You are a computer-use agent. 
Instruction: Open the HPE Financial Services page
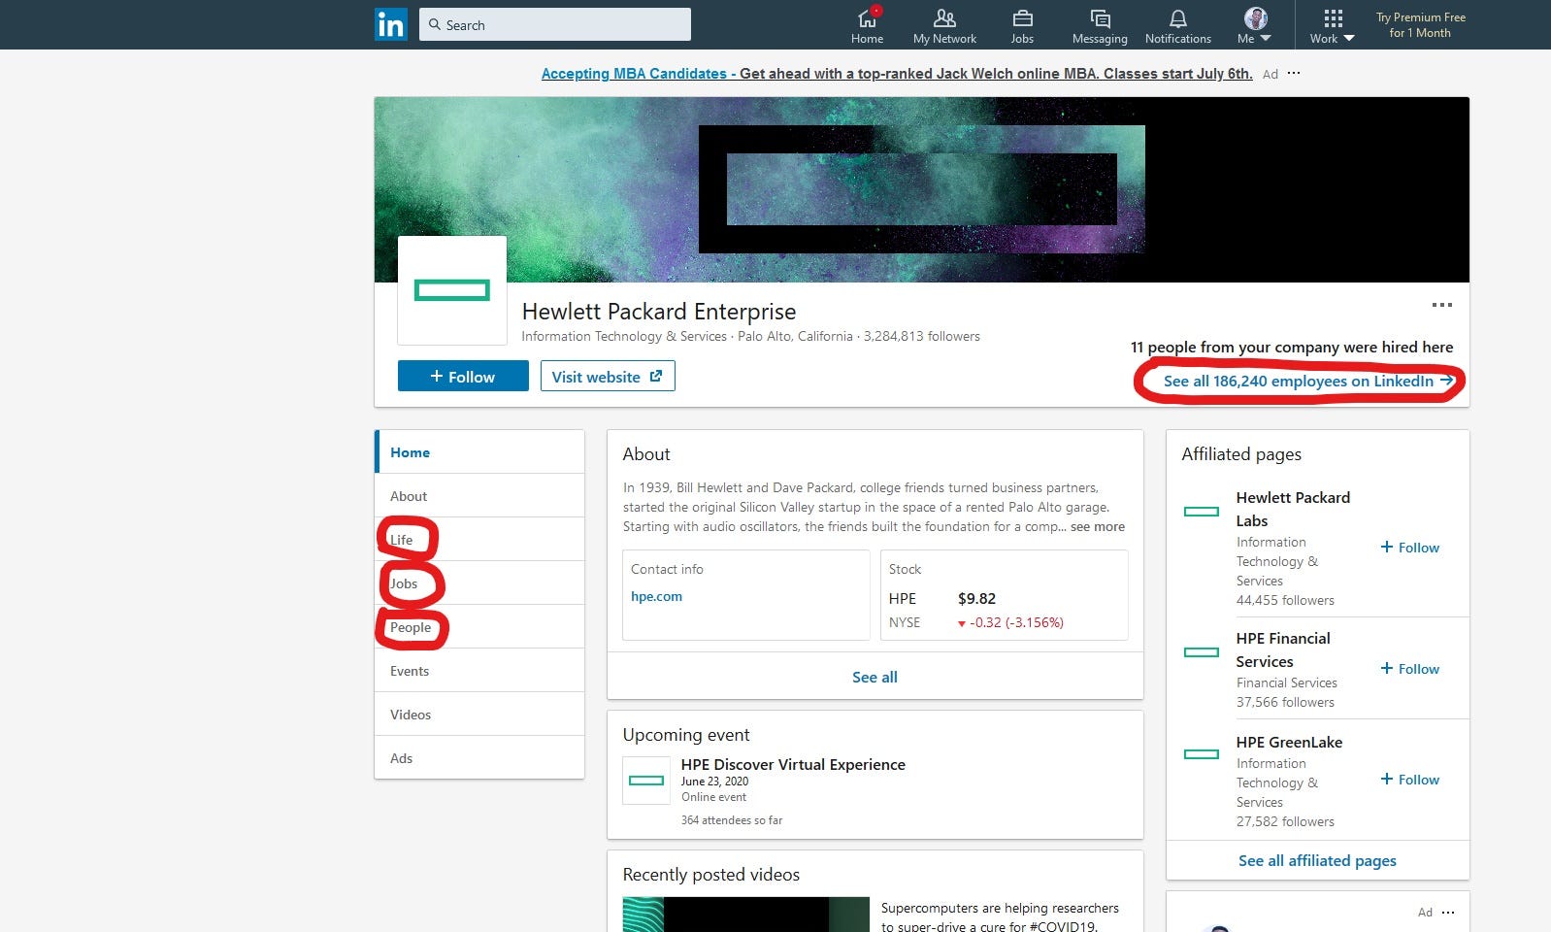(x=1283, y=649)
